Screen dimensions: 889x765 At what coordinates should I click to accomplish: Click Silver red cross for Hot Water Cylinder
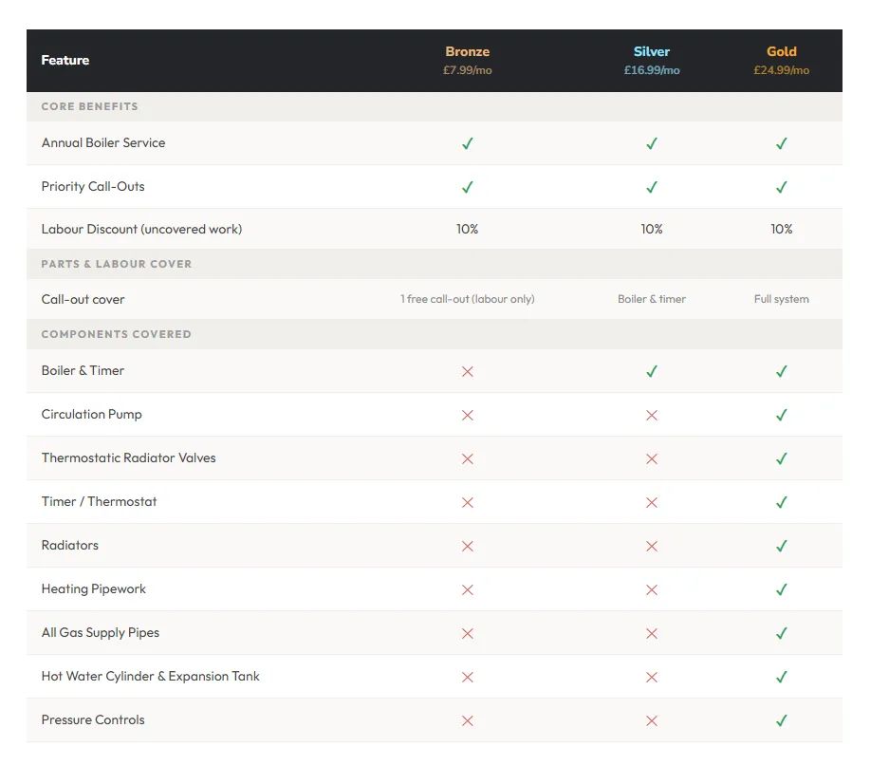coord(652,677)
